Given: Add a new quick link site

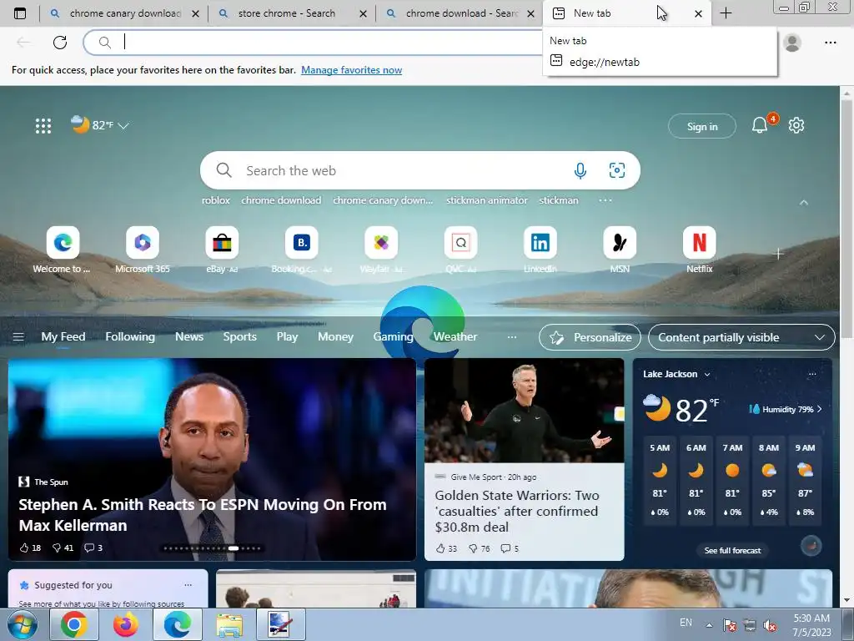Looking at the screenshot, I should pos(778,254).
